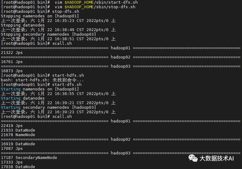Click the WeChat logo watermark icon

(x=193, y=158)
